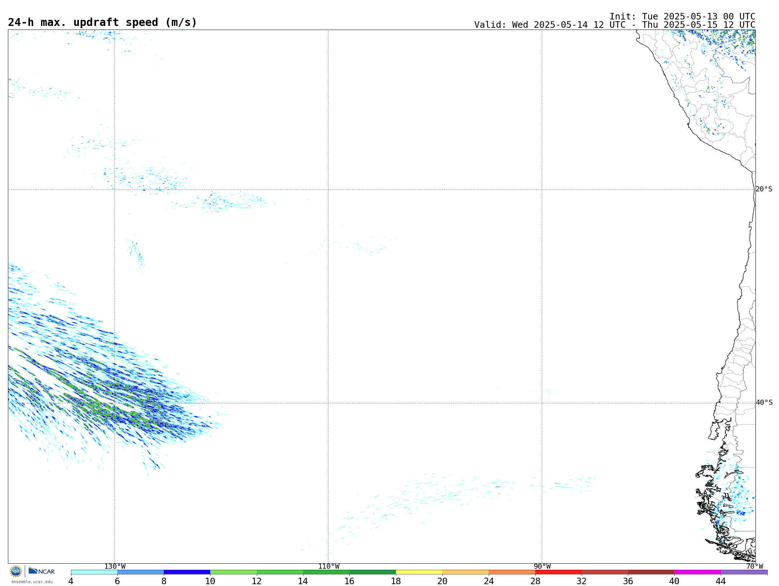Screen dimensions: 779x586
Task: Click the colorbar tick label 24
Action: tap(489, 581)
